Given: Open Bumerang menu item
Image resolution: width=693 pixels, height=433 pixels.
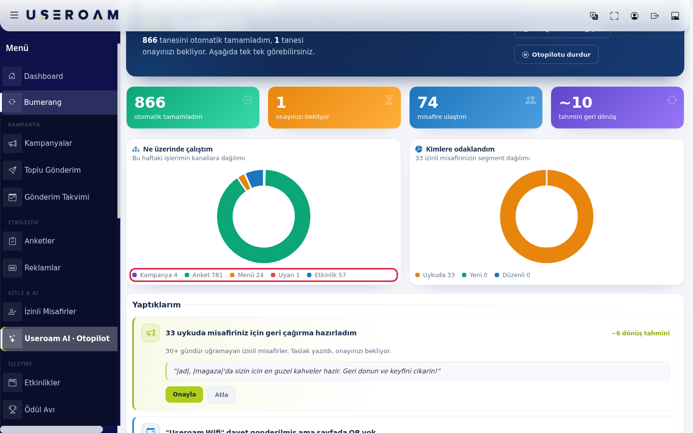Looking at the screenshot, I should [x=59, y=102].
